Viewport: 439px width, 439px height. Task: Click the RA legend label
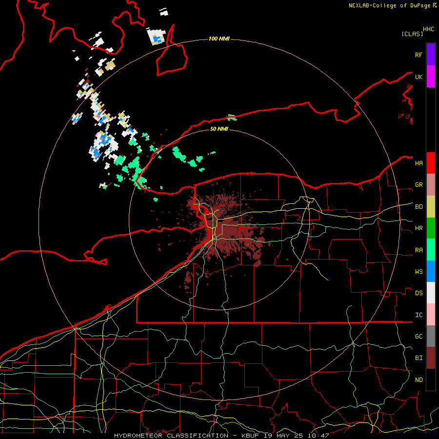pyautogui.click(x=419, y=250)
